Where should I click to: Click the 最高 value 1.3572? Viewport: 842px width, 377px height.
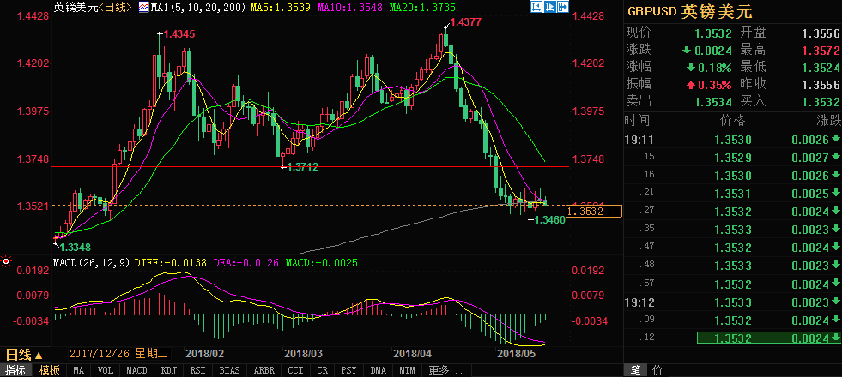click(x=820, y=51)
